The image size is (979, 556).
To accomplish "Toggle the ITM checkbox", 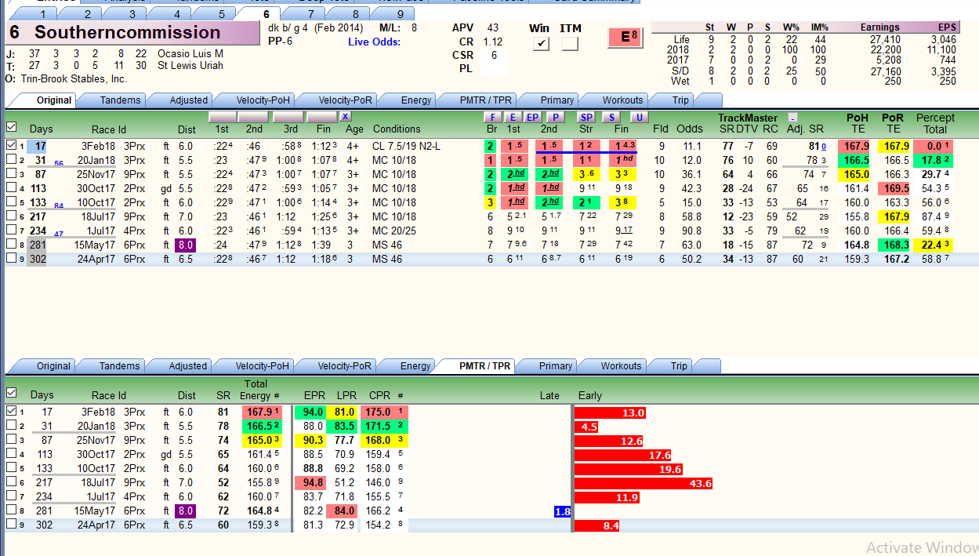I will [x=570, y=44].
